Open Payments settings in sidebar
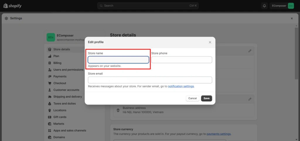 60,76
